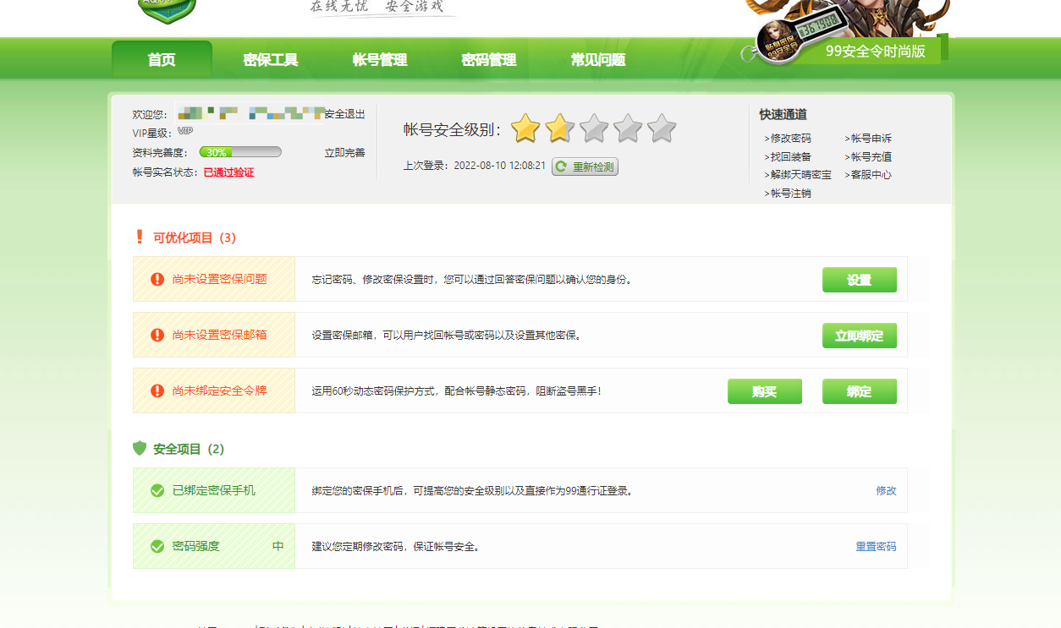This screenshot has height=628, width=1061.
Task: Switch to the 密保工具 tab
Action: pos(271,60)
